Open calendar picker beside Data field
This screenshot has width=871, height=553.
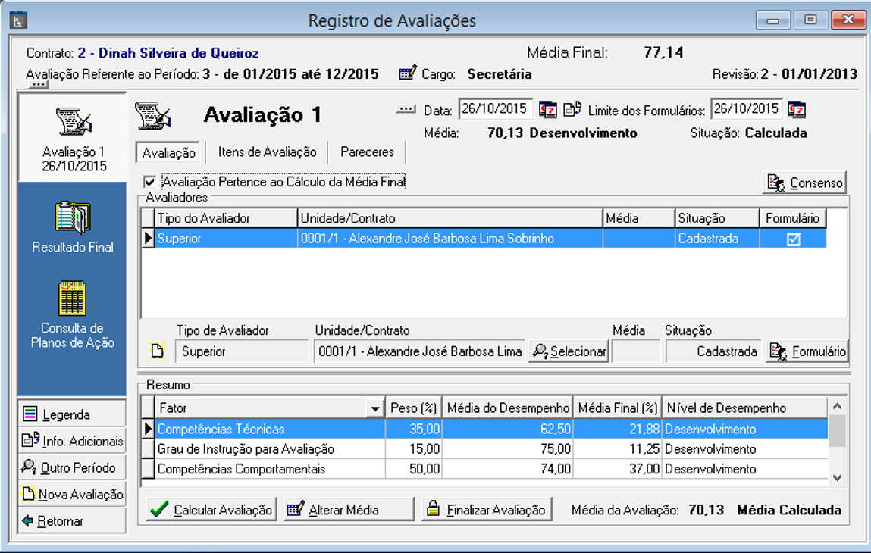click(547, 110)
